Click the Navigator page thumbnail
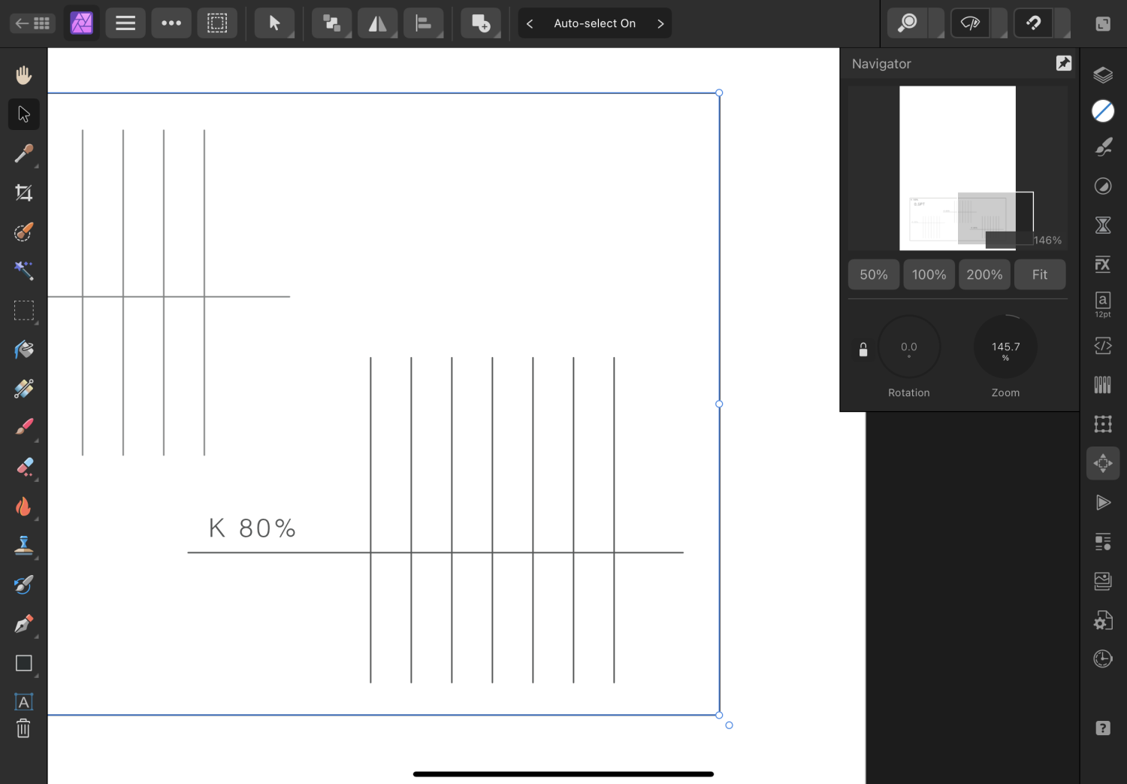1127x784 pixels. (957, 168)
